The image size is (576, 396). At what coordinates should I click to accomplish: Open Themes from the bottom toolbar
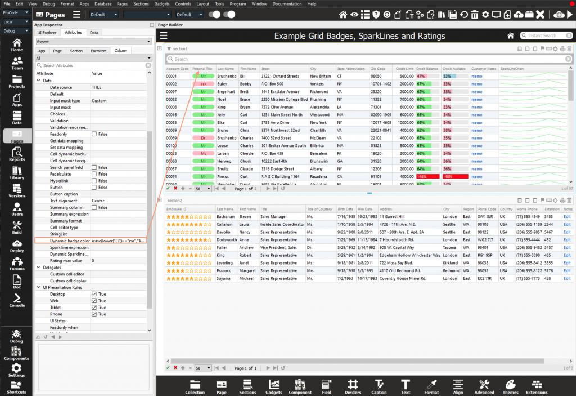[x=510, y=386]
